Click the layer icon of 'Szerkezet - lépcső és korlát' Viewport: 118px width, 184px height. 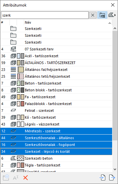tap(13, 151)
